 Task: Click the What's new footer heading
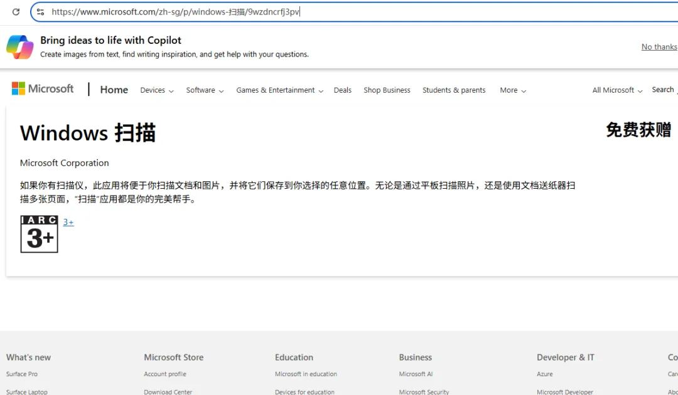(x=28, y=357)
